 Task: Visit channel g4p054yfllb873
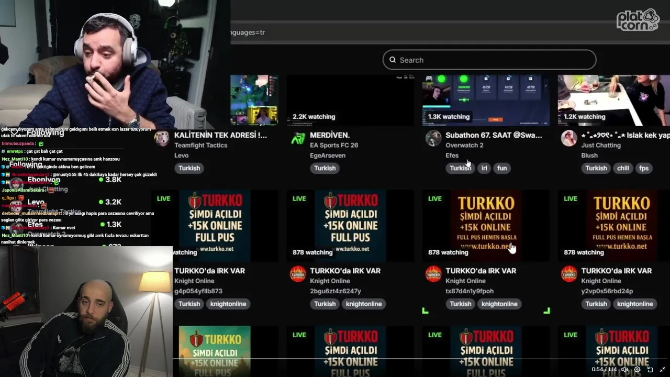click(x=198, y=291)
